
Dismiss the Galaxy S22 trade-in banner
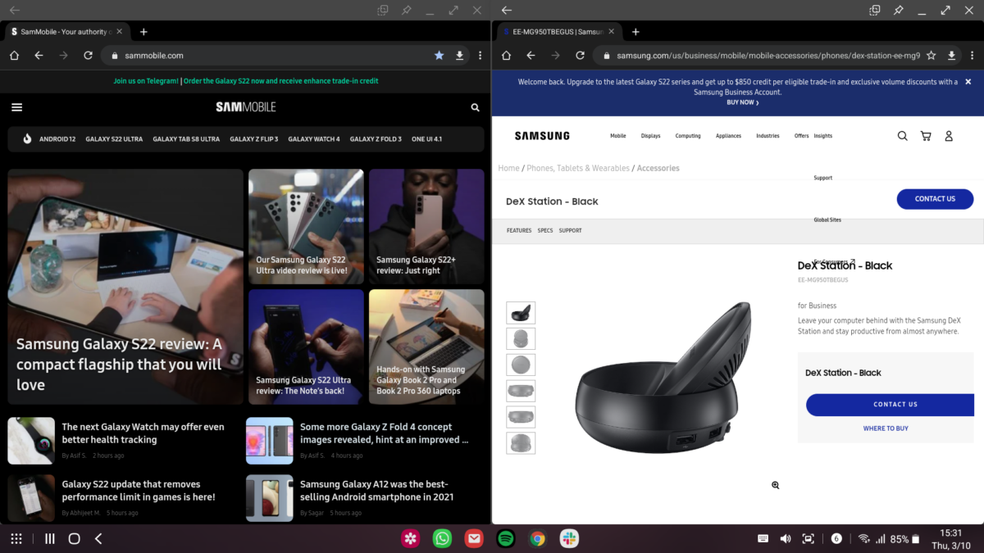968,81
